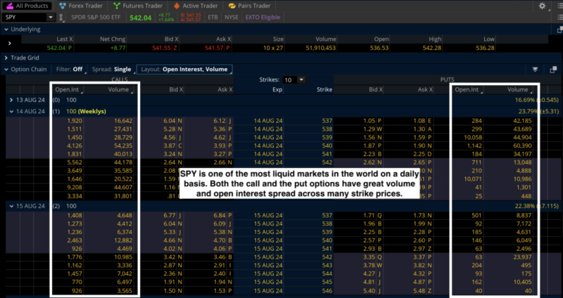563x298 pixels.
Task: Click the call volume cell 54,235
Action: (x=122, y=145)
